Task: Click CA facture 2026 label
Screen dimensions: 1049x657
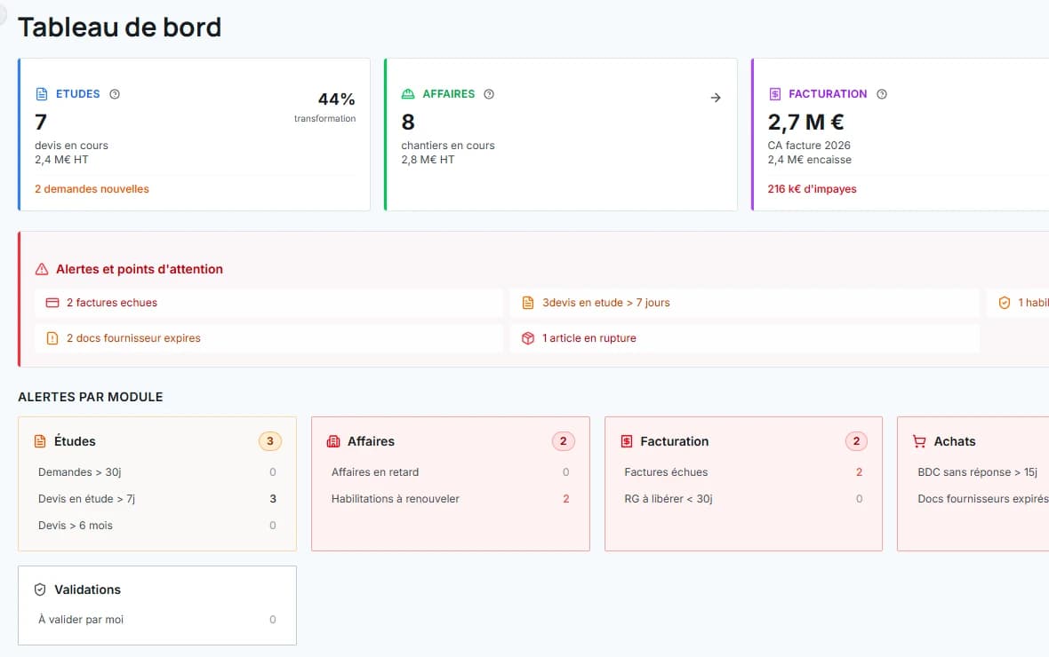Action: tap(809, 146)
